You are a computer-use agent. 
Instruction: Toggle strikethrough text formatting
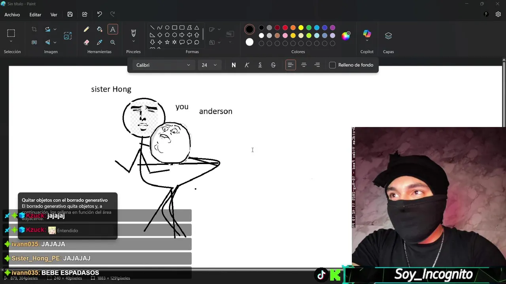[273, 65]
